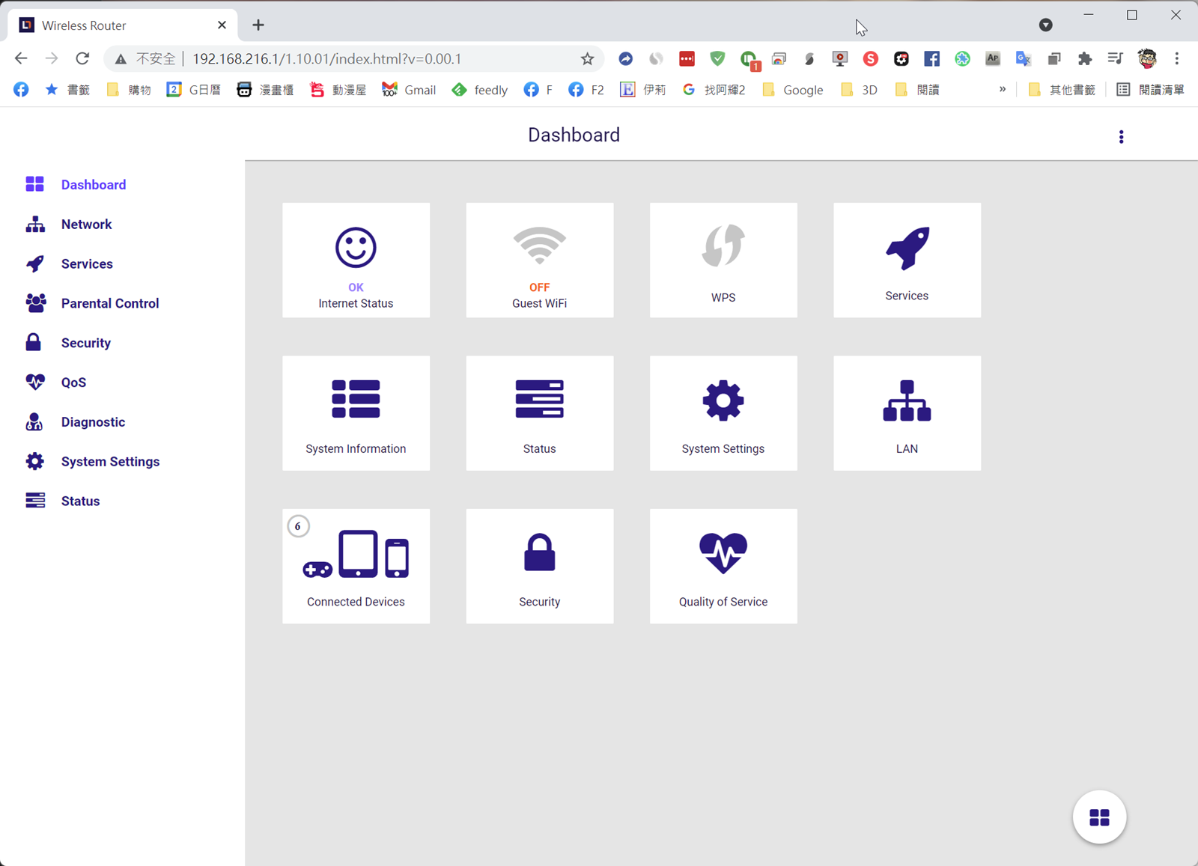Viewport: 1198px width, 866px height.
Task: Open the WPS tile
Action: pyautogui.click(x=723, y=260)
